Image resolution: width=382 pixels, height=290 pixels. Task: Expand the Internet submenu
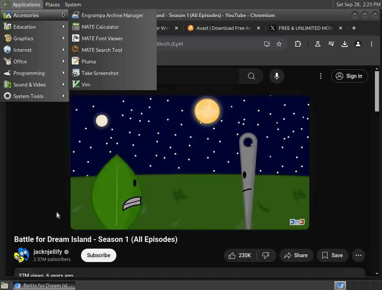[x=34, y=50]
